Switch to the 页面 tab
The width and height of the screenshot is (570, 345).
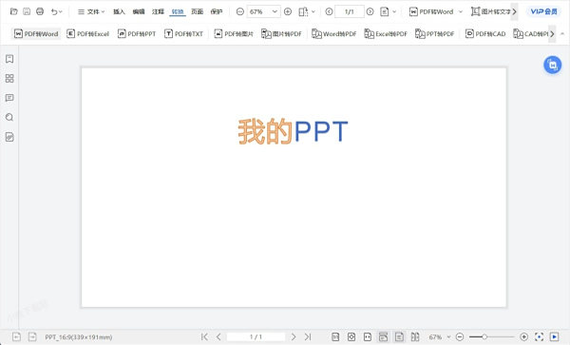point(197,11)
